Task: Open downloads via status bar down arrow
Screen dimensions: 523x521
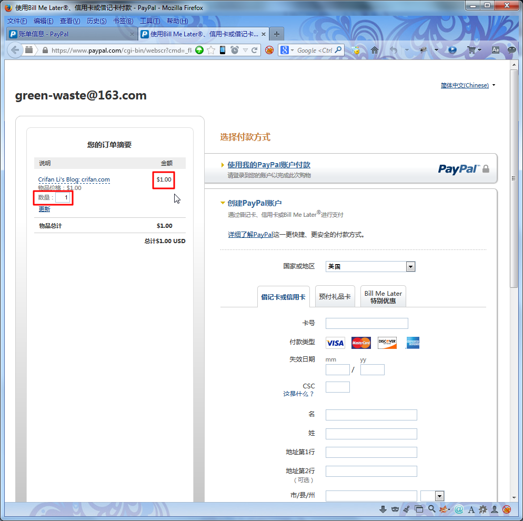Action: 383,509
